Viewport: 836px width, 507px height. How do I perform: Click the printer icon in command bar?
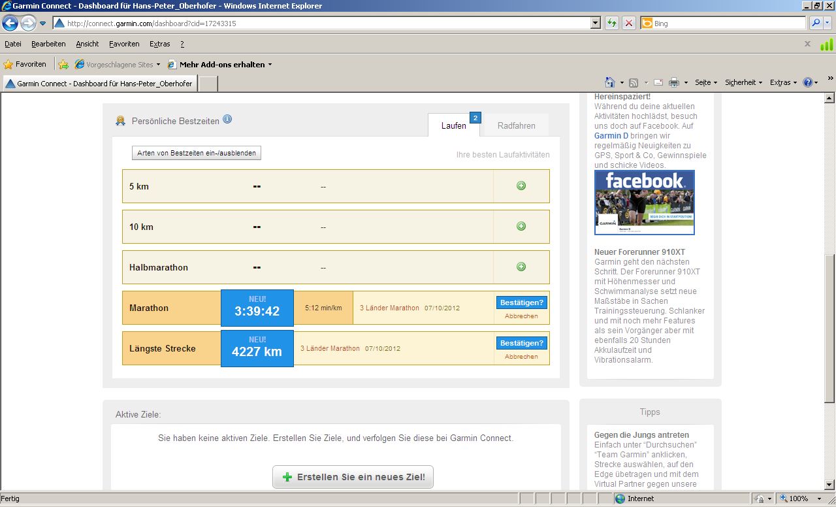tap(674, 82)
